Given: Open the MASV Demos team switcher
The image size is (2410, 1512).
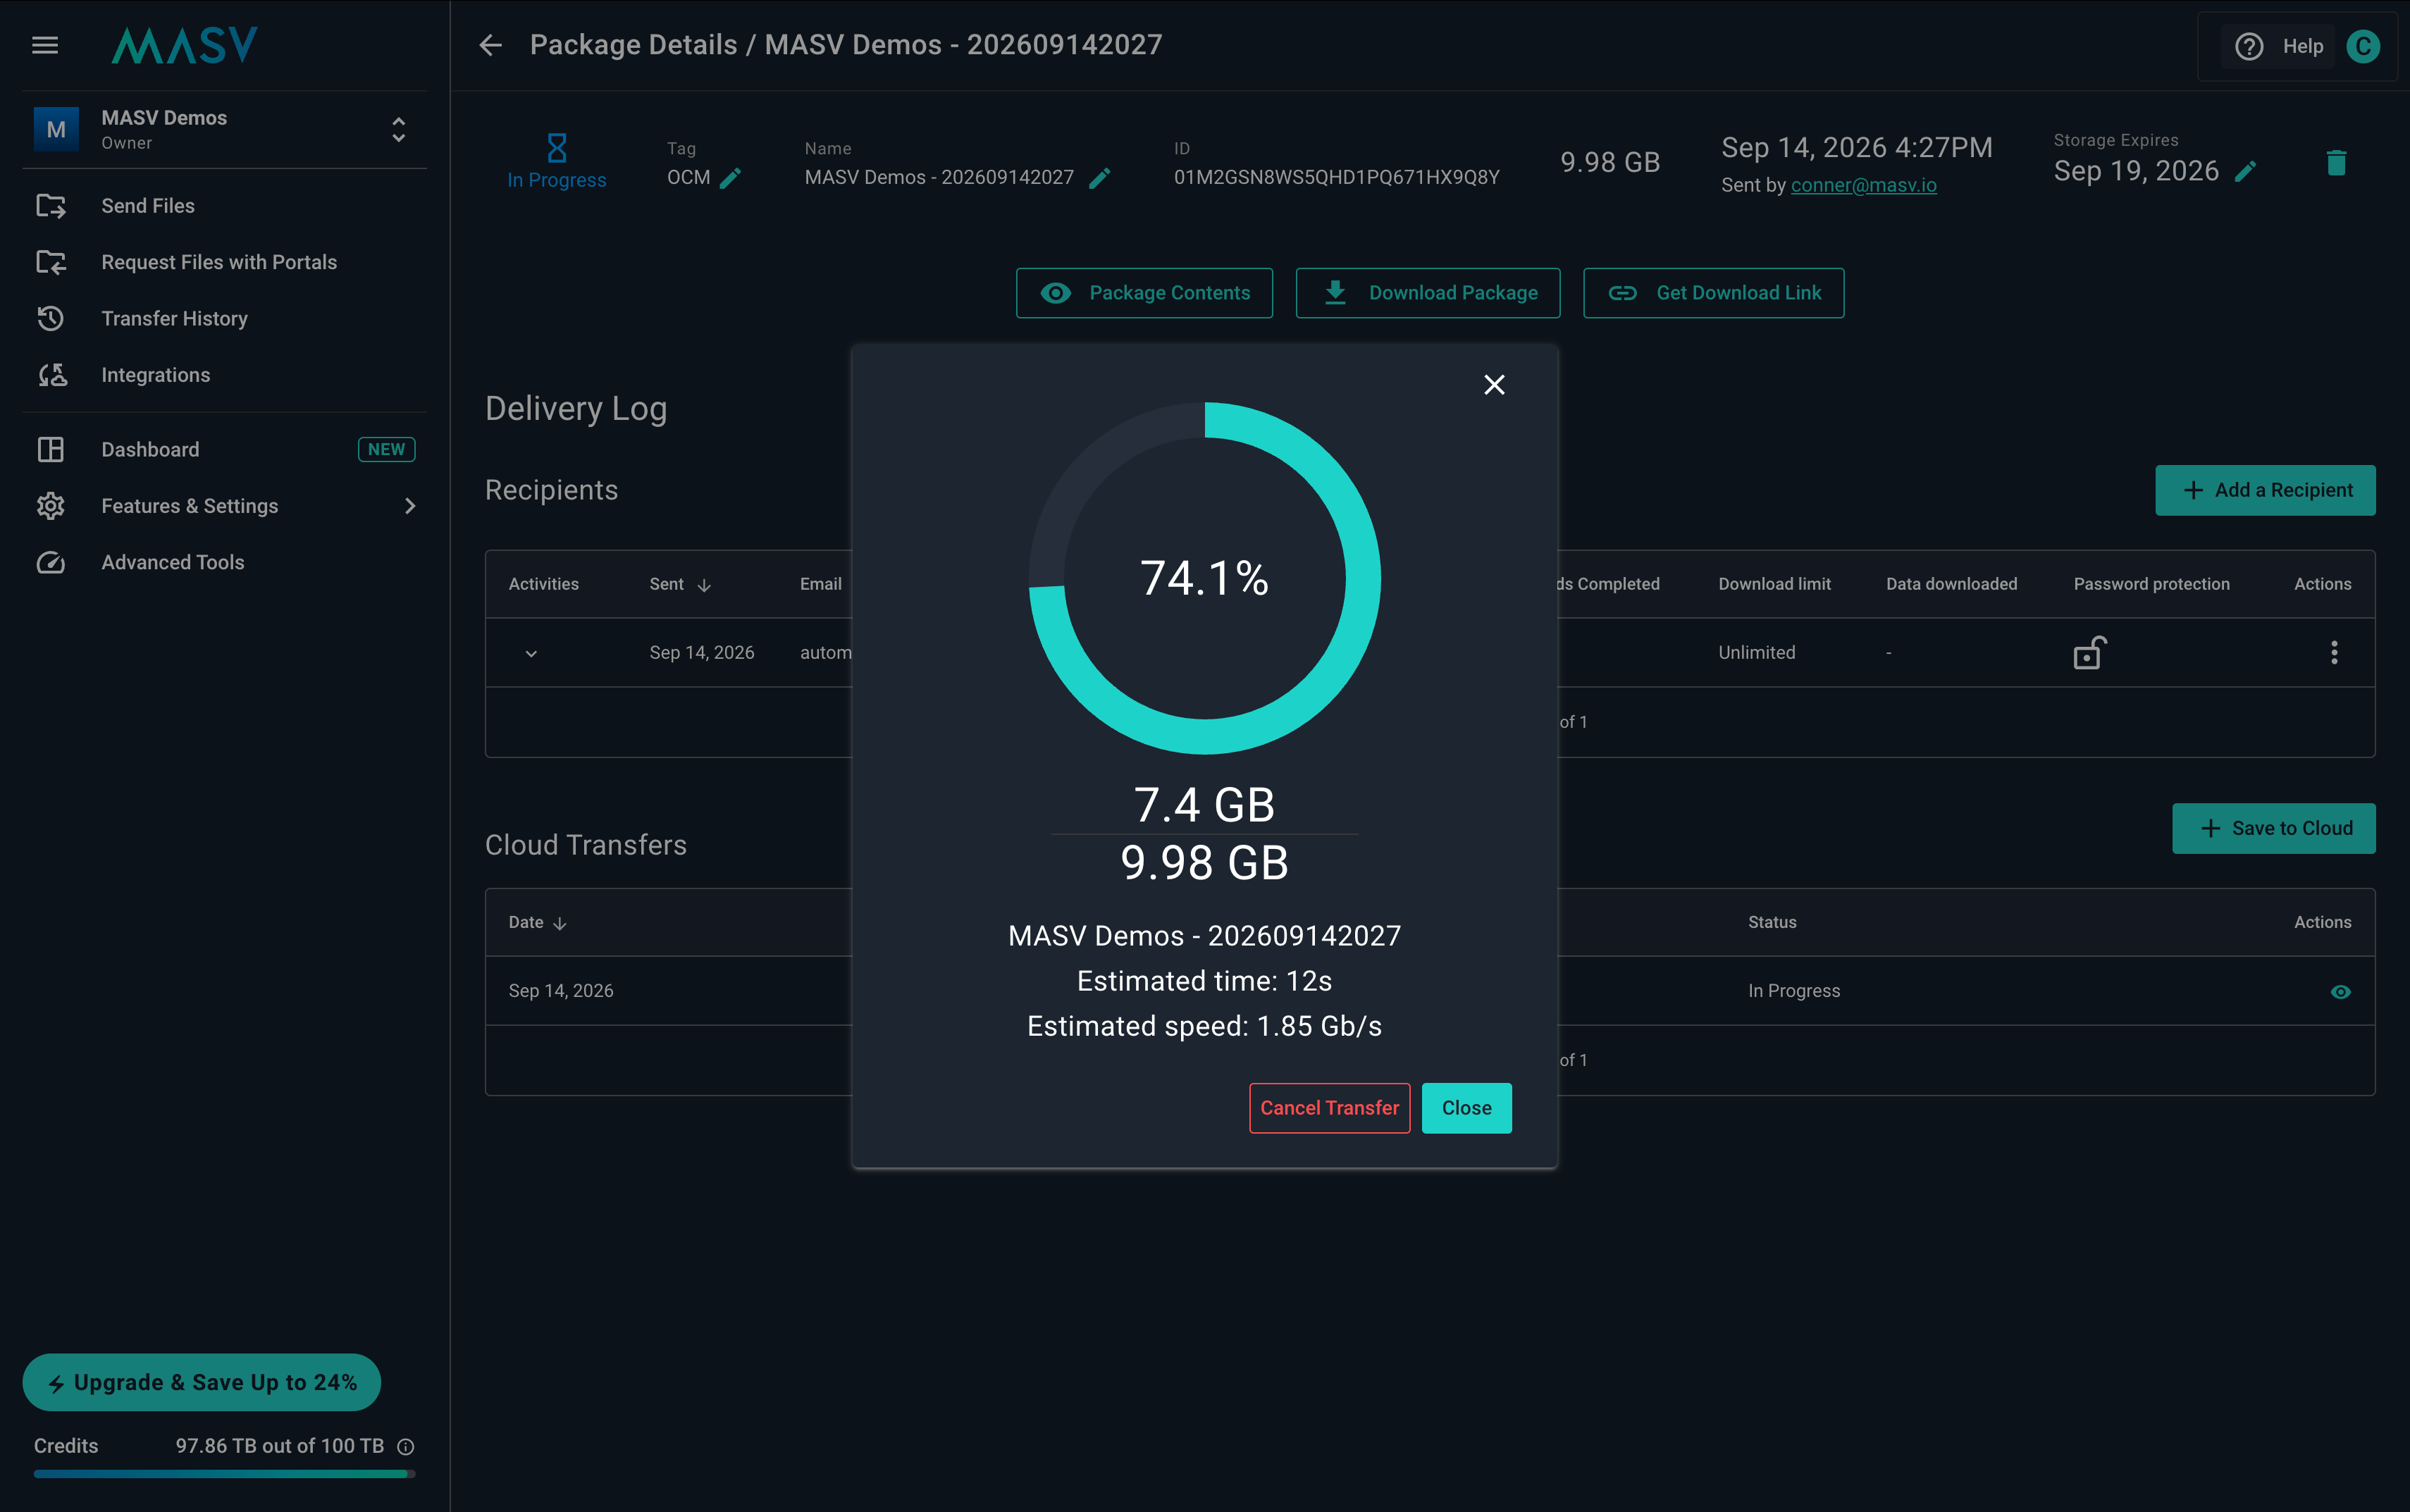Looking at the screenshot, I should point(225,129).
